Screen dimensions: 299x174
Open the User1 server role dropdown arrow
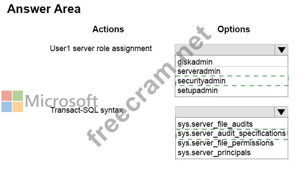tap(281, 50)
